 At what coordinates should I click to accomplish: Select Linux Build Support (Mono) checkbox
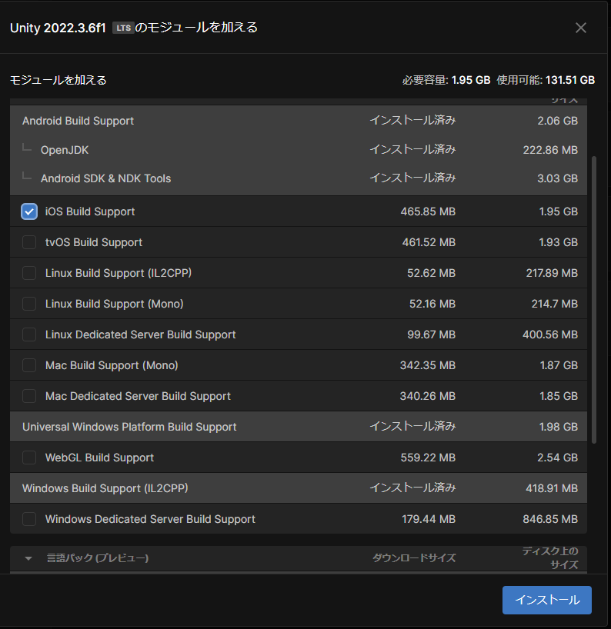click(29, 304)
